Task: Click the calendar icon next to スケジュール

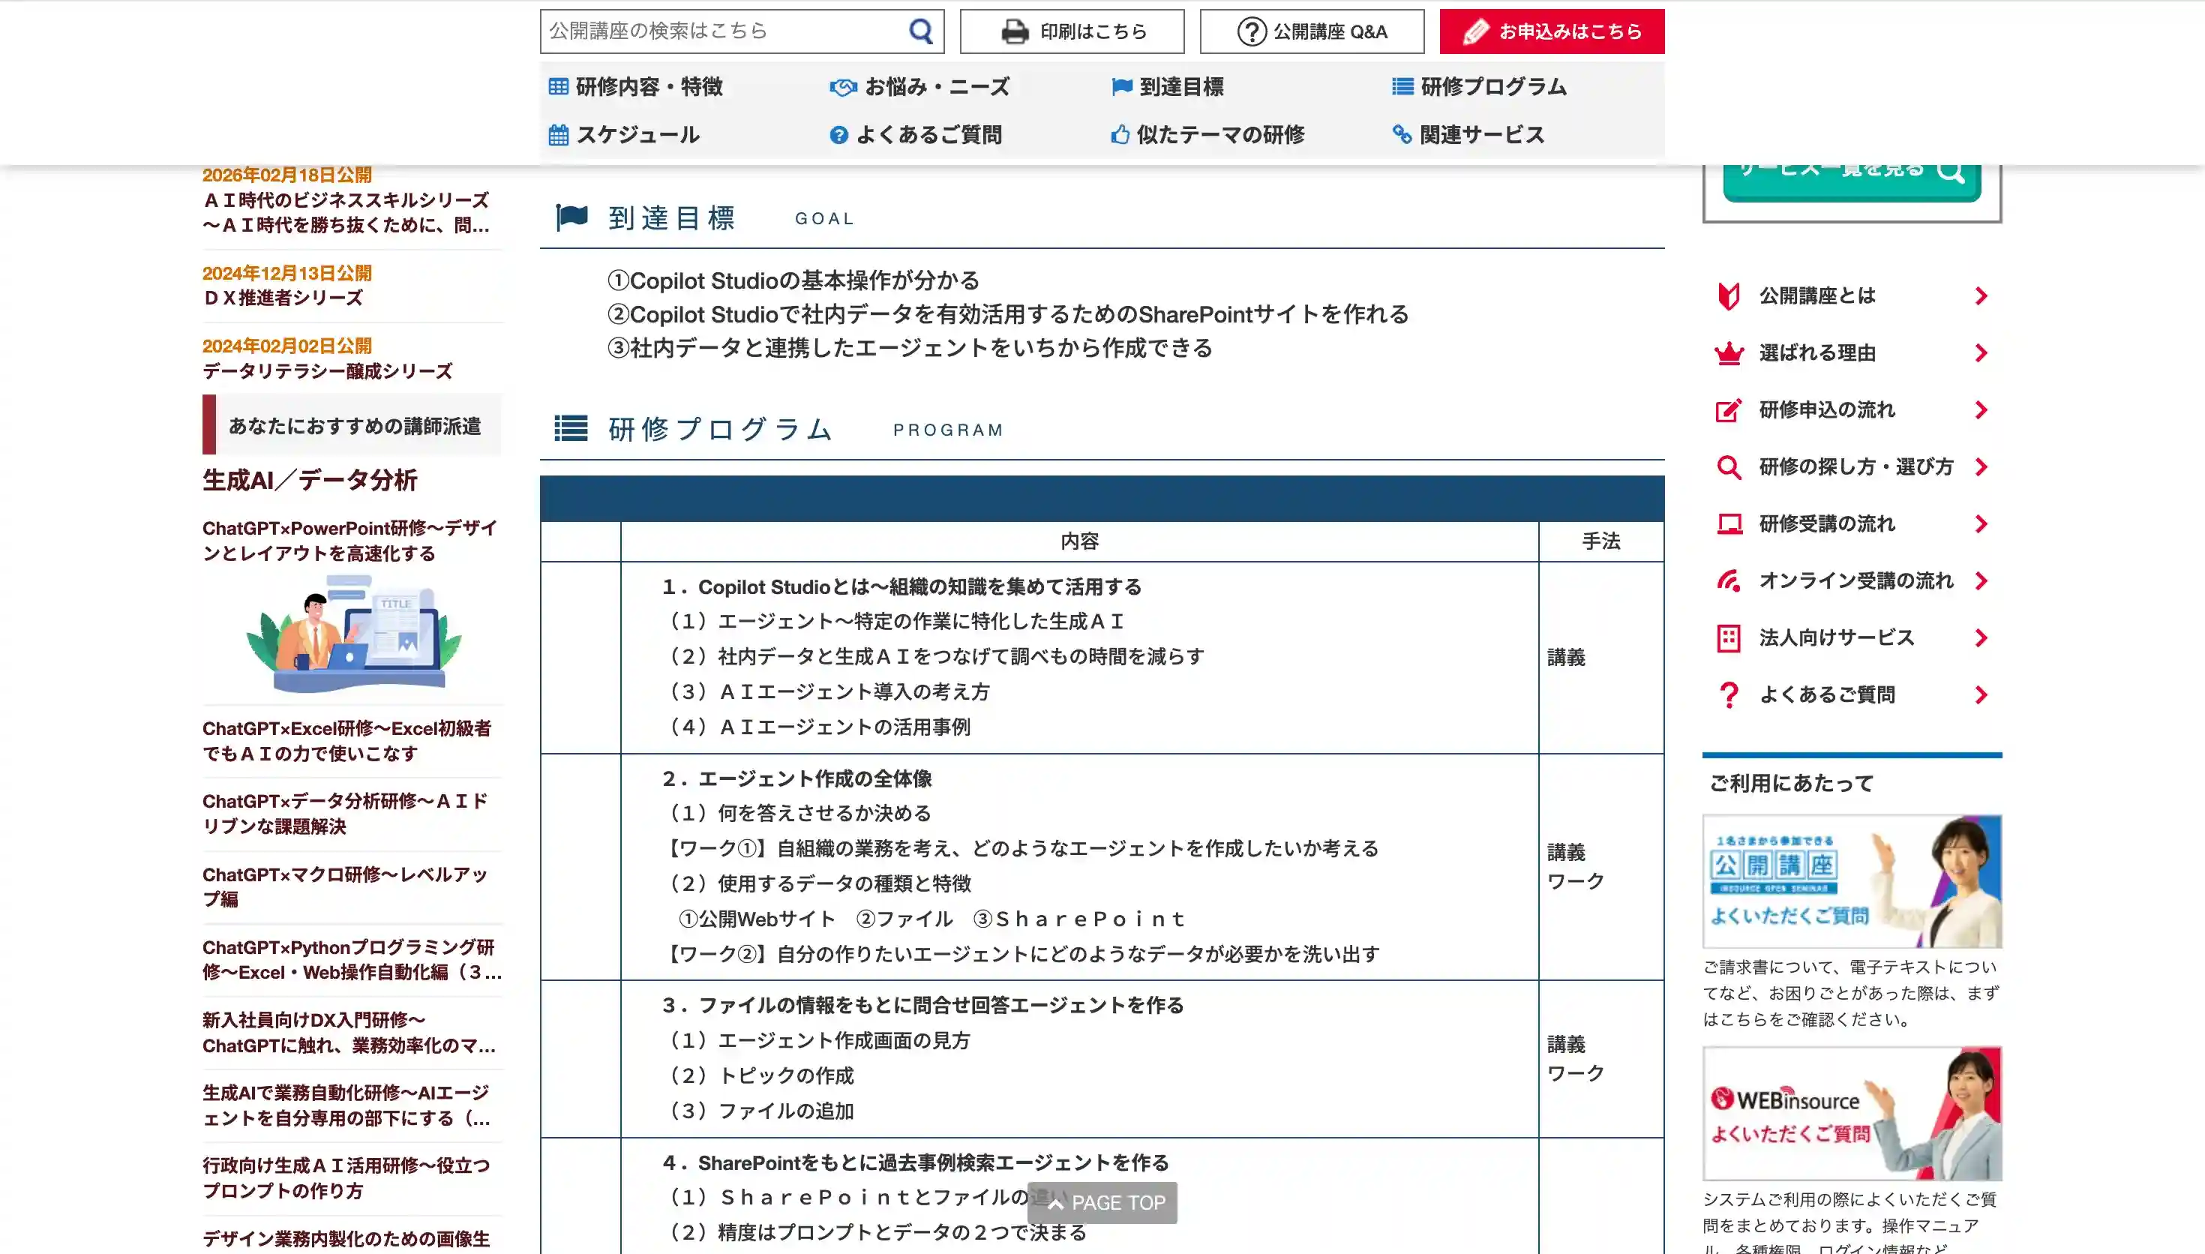Action: (558, 135)
